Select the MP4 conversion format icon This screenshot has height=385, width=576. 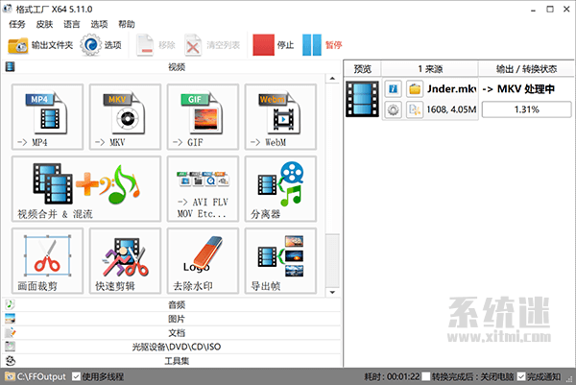pyautogui.click(x=47, y=117)
